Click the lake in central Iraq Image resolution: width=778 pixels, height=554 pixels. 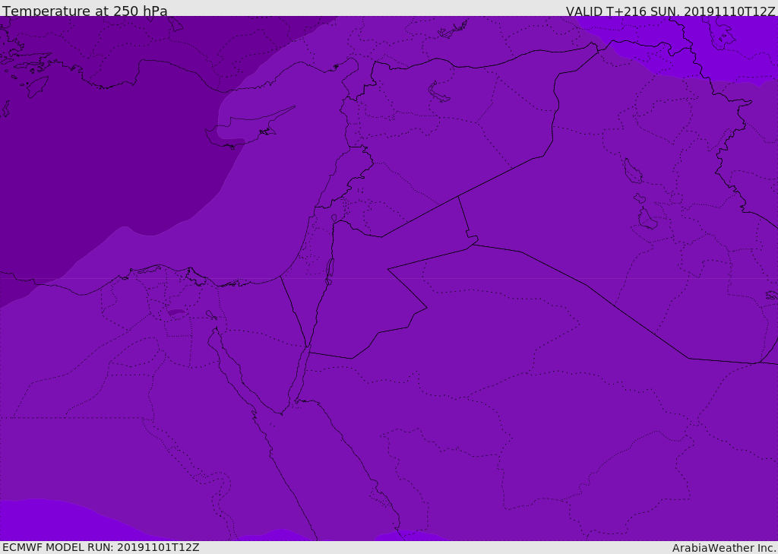[633, 171]
